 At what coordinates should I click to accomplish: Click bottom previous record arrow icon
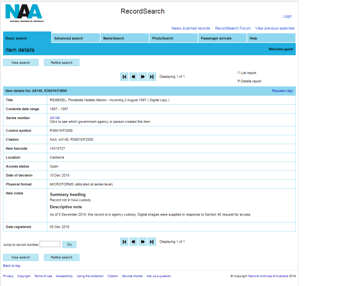tap(133, 242)
